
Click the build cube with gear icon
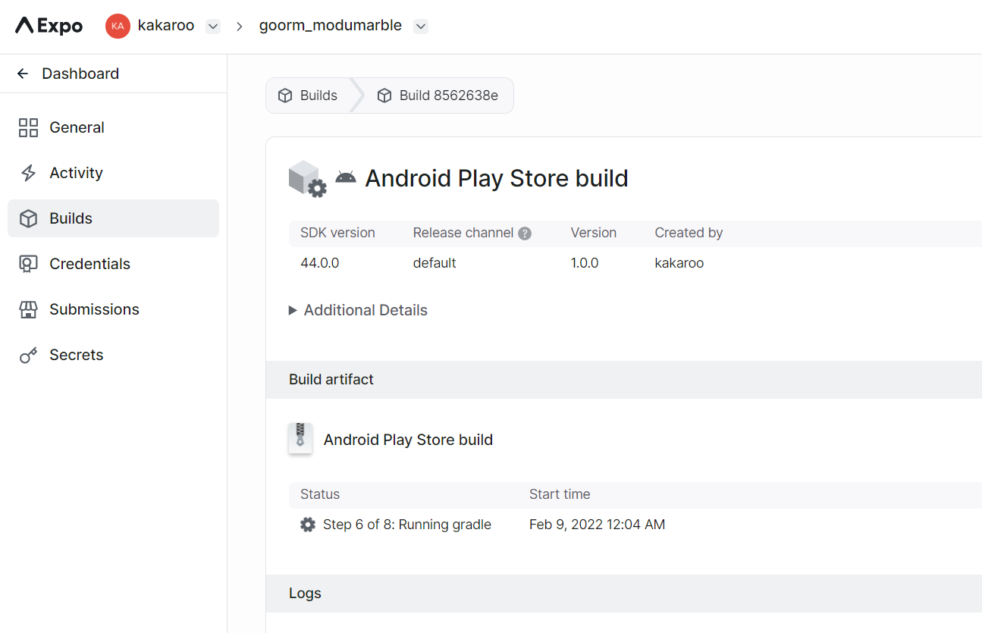pos(308,179)
